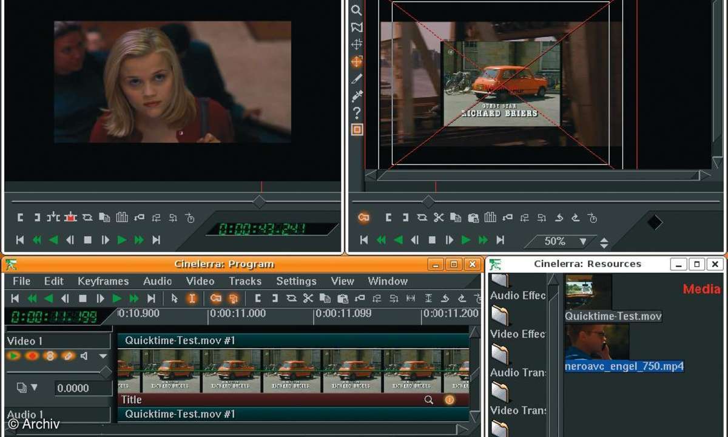Open the View menu

click(x=342, y=281)
